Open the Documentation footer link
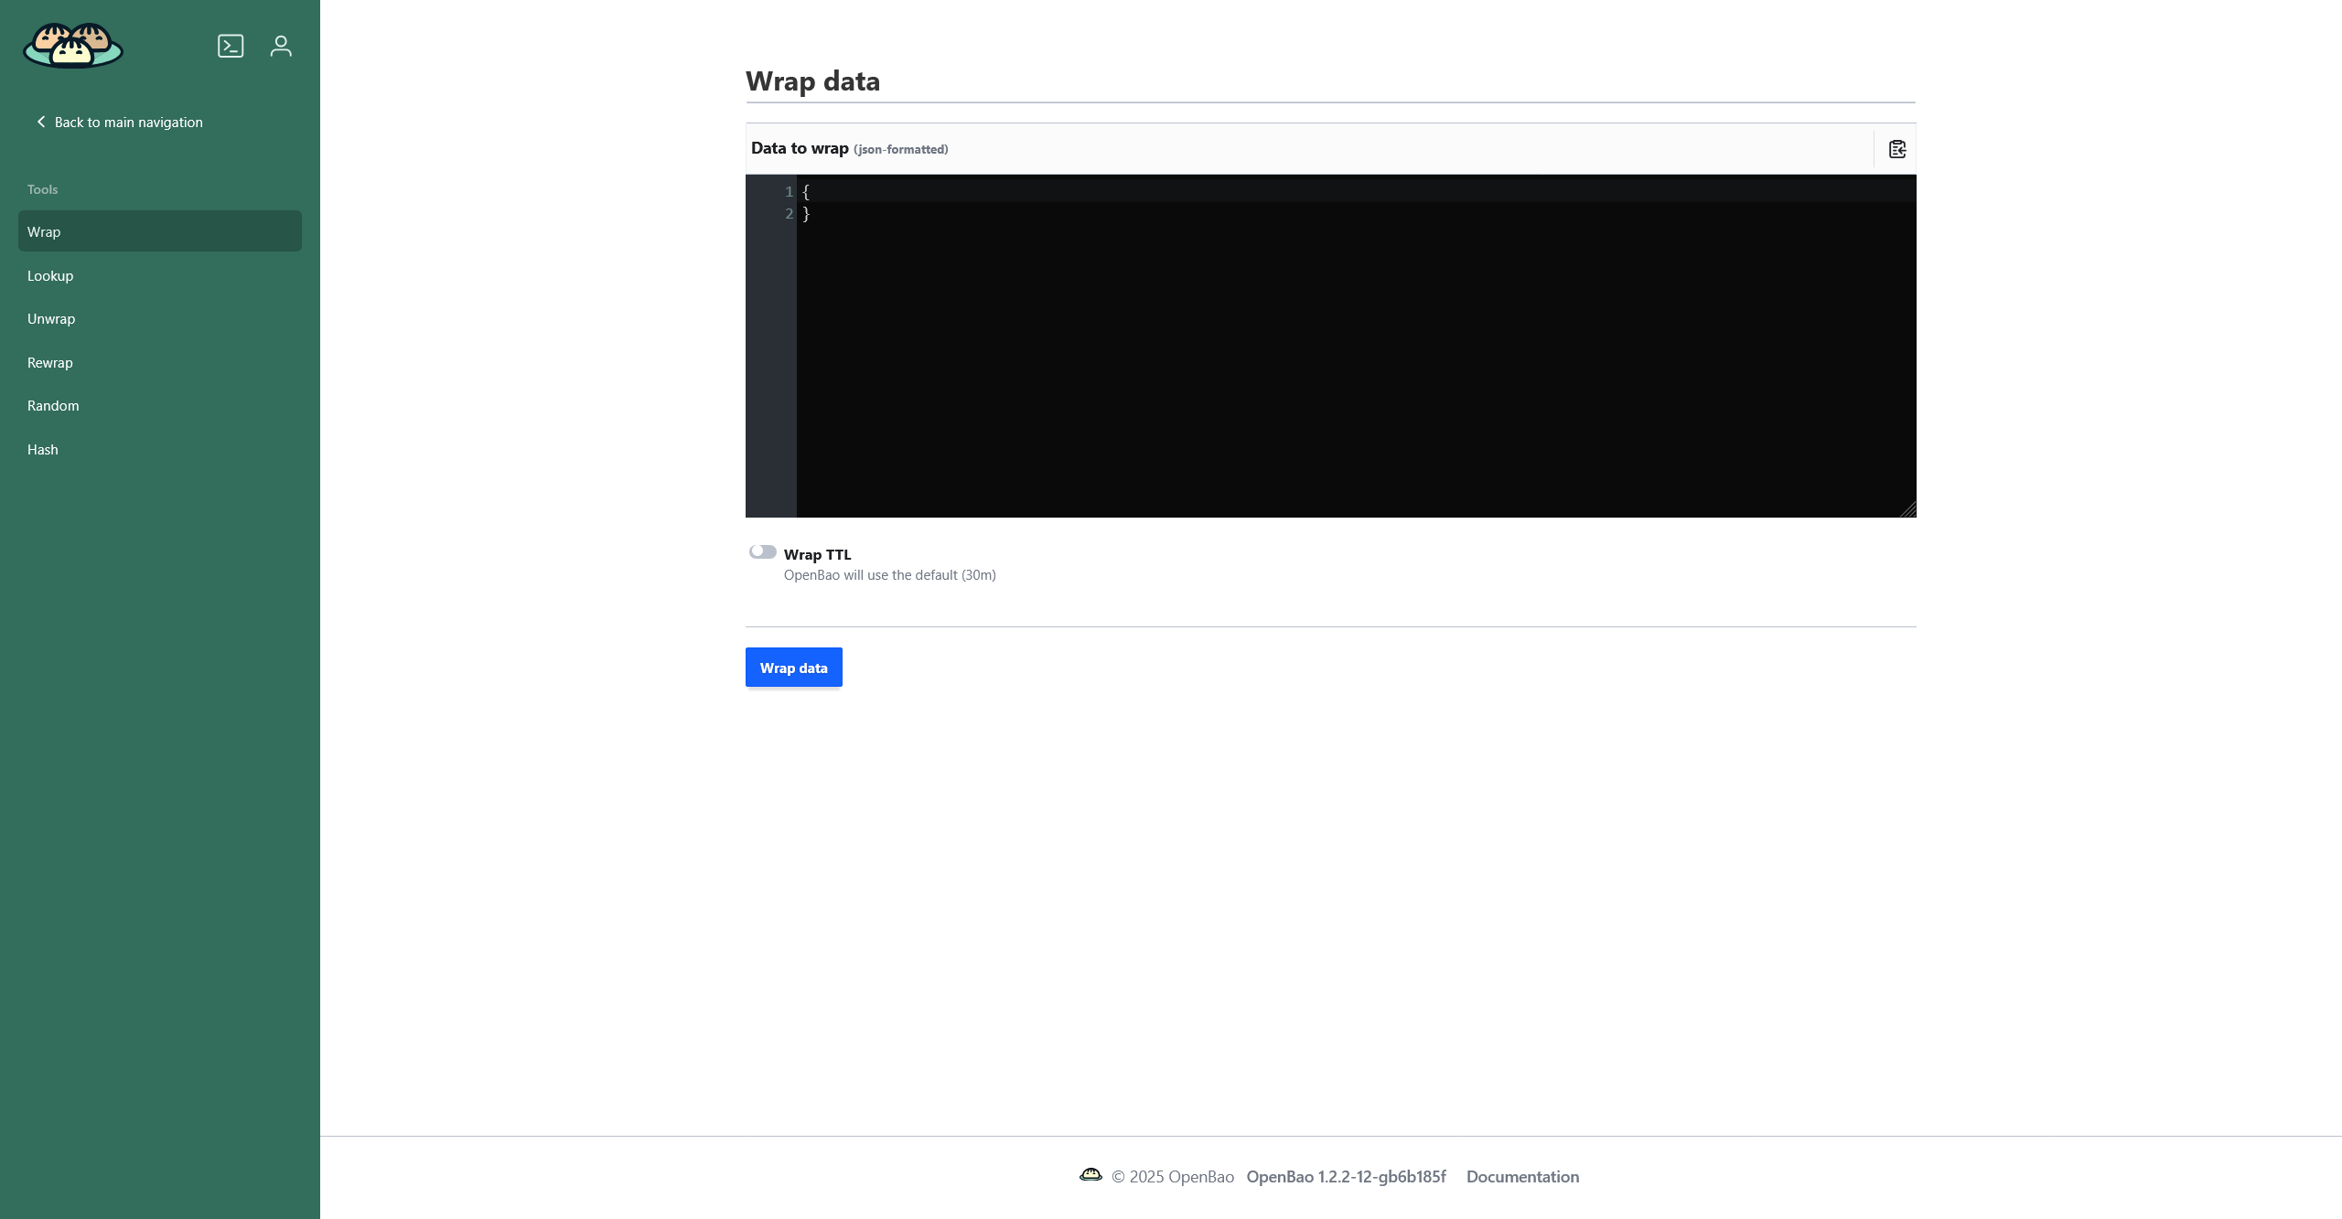This screenshot has height=1219, width=2342. pyautogui.click(x=1522, y=1177)
